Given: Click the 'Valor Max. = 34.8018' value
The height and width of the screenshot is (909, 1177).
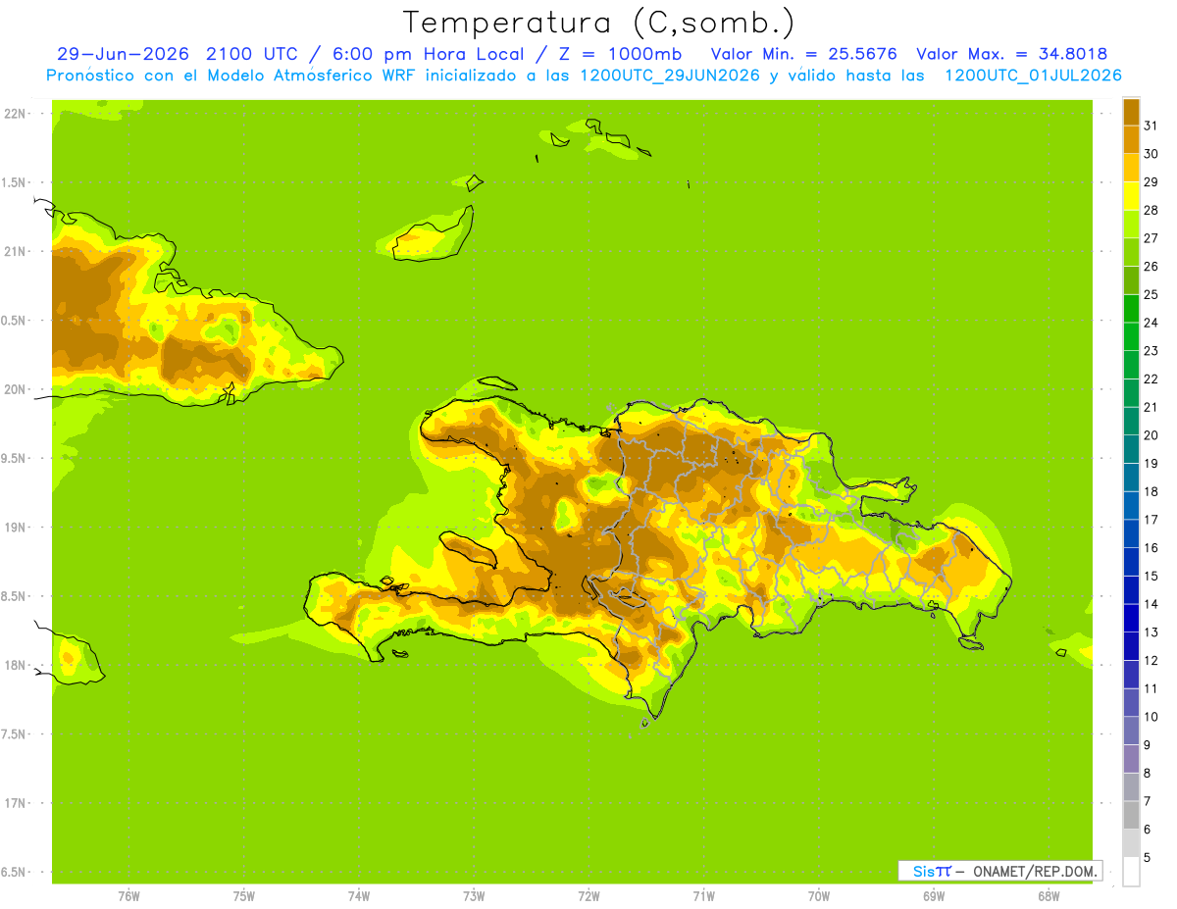Looking at the screenshot, I should coord(1011,54).
